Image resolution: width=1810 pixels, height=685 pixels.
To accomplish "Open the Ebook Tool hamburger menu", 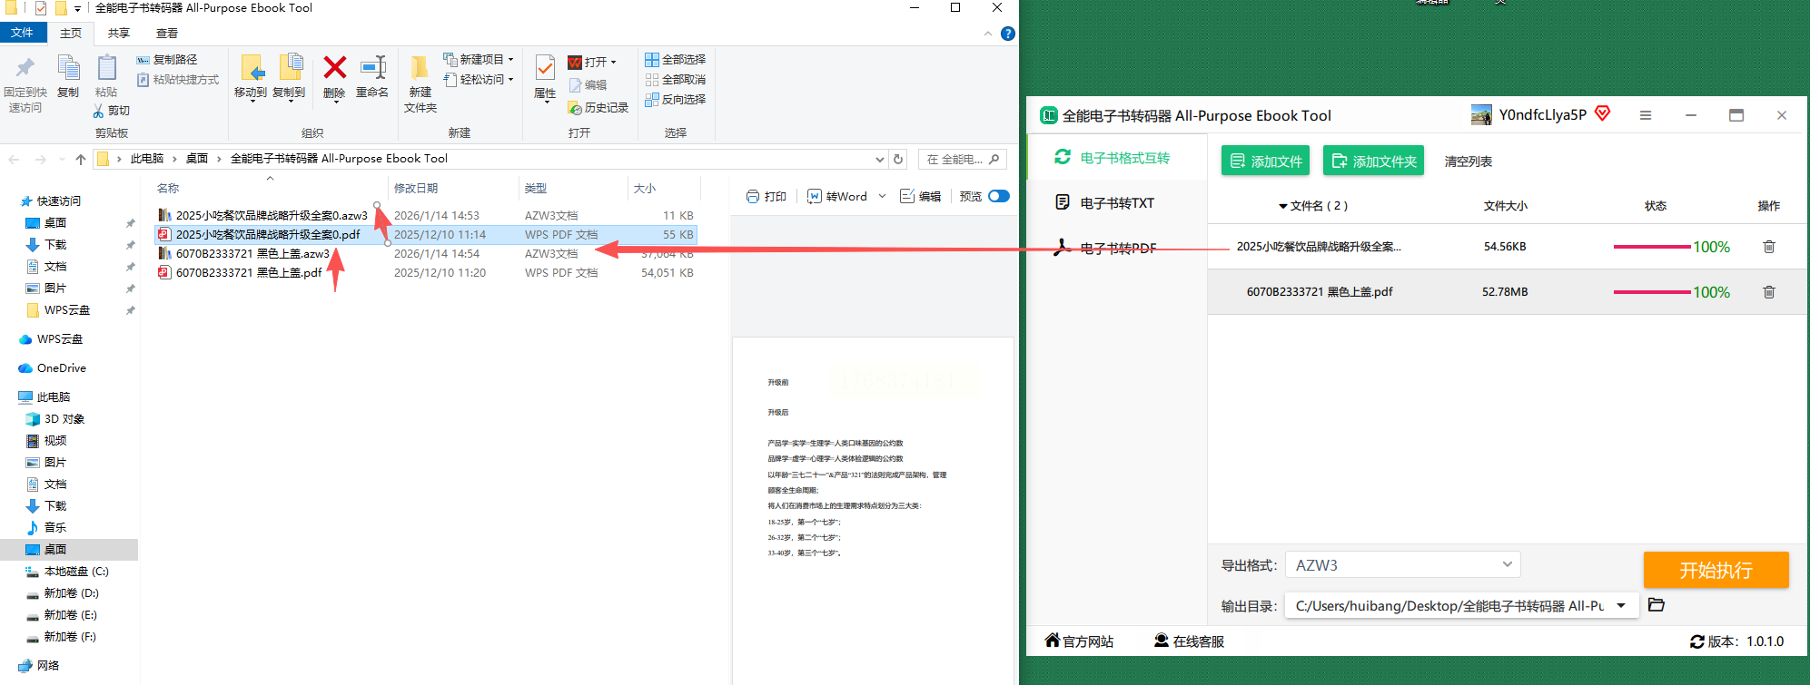I will (1646, 115).
